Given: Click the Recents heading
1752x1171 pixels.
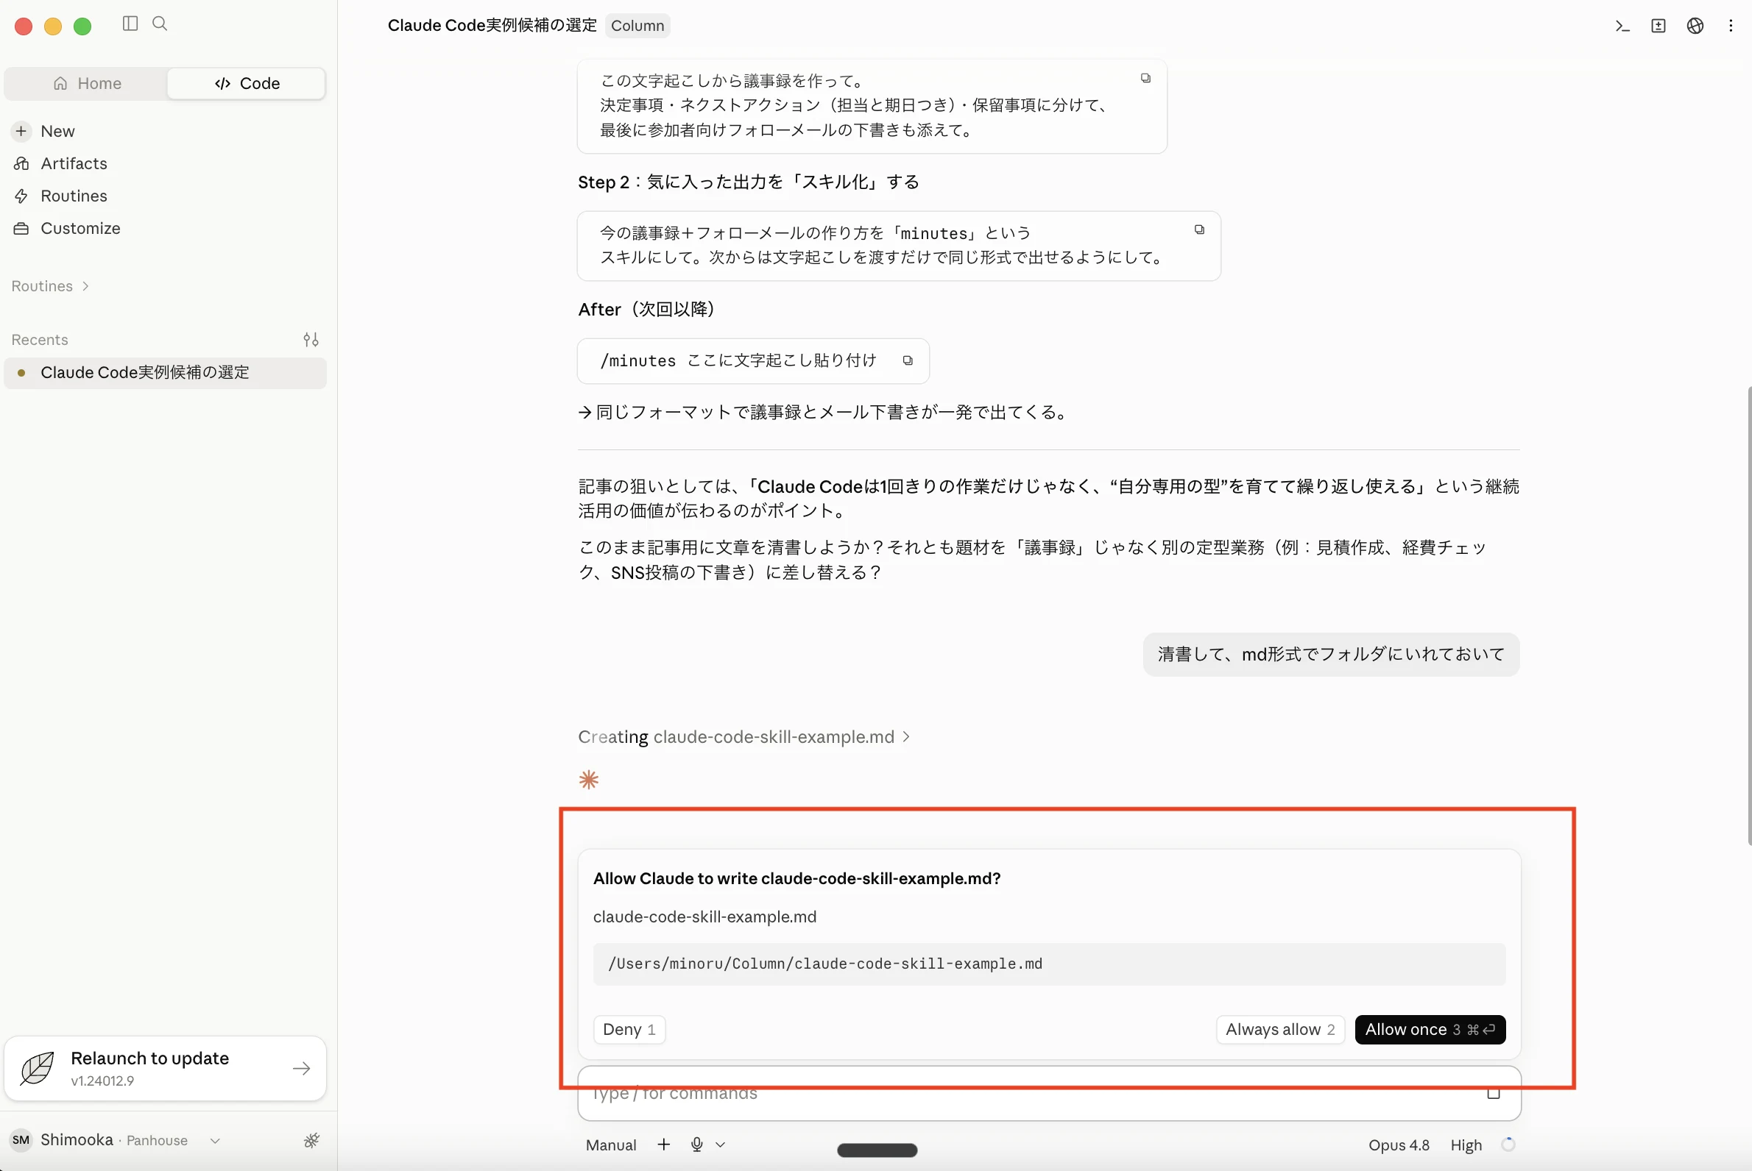Looking at the screenshot, I should 40,340.
